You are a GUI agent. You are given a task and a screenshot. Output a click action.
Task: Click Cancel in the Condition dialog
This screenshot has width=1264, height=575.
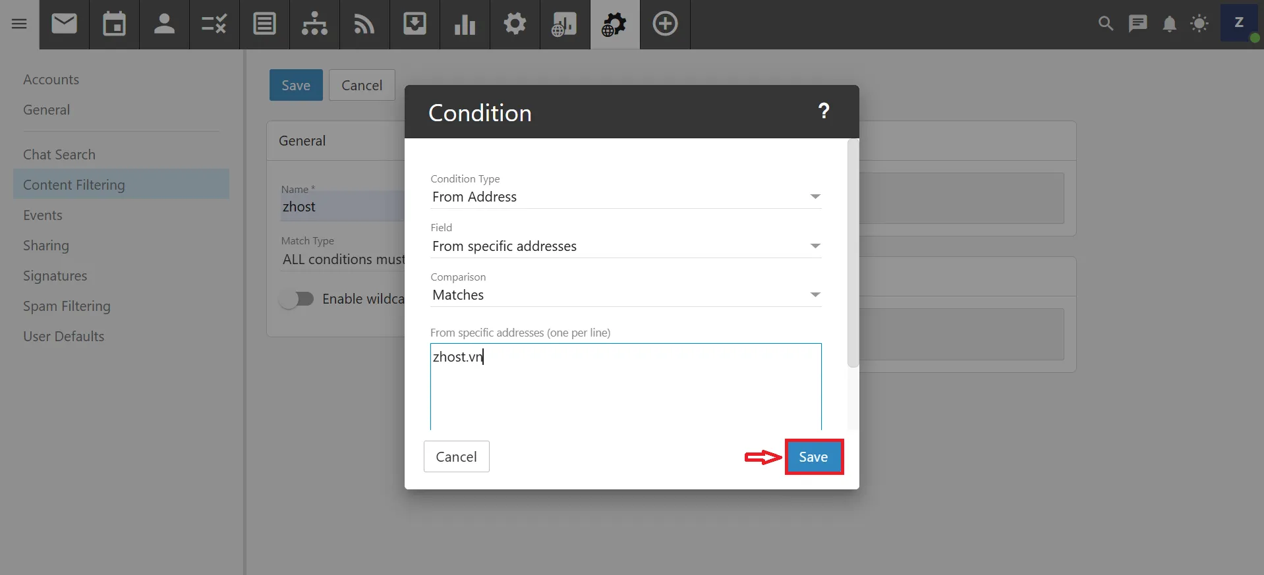pos(456,457)
